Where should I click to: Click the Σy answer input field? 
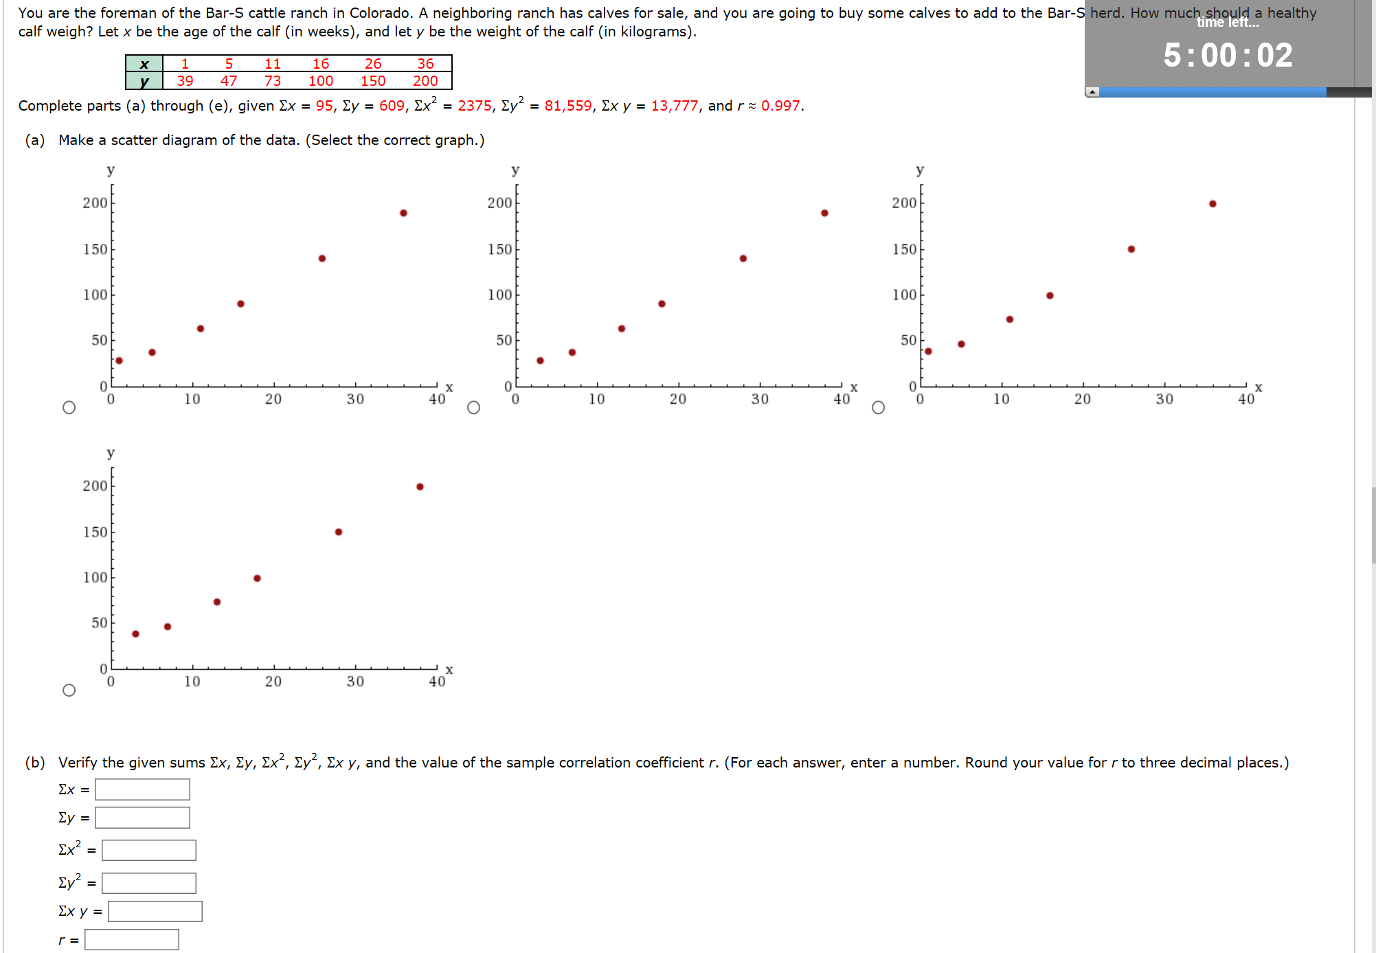[142, 818]
